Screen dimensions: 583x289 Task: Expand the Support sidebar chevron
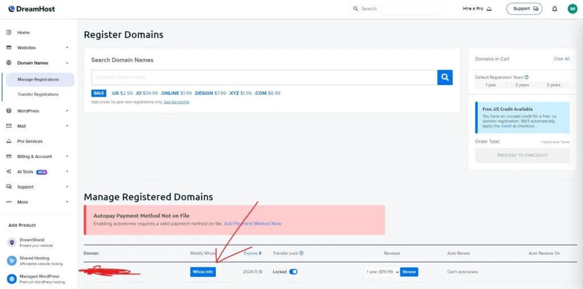[x=67, y=187]
